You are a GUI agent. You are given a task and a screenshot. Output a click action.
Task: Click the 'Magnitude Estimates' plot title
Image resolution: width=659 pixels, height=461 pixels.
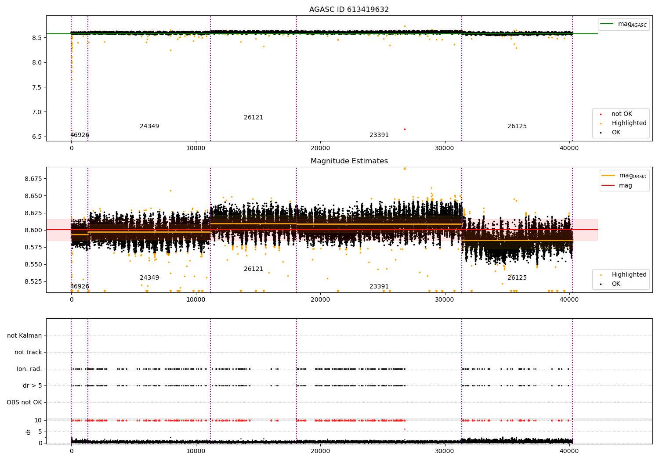(x=349, y=161)
